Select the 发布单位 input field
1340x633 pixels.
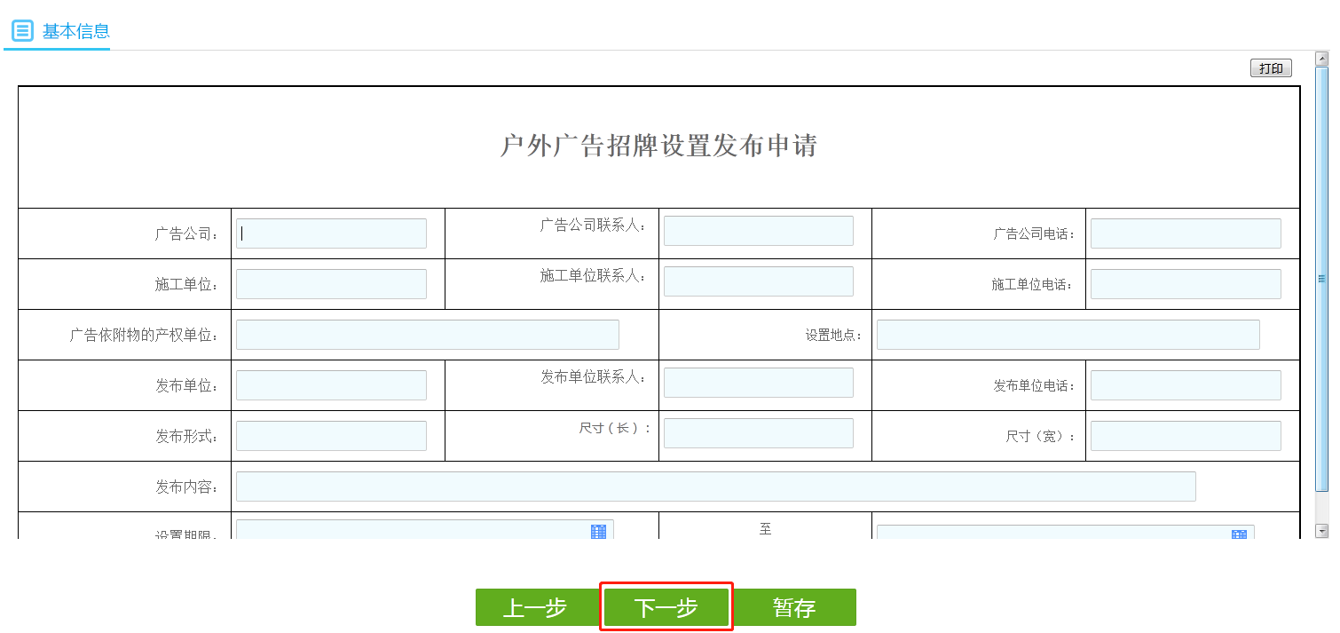[331, 384]
